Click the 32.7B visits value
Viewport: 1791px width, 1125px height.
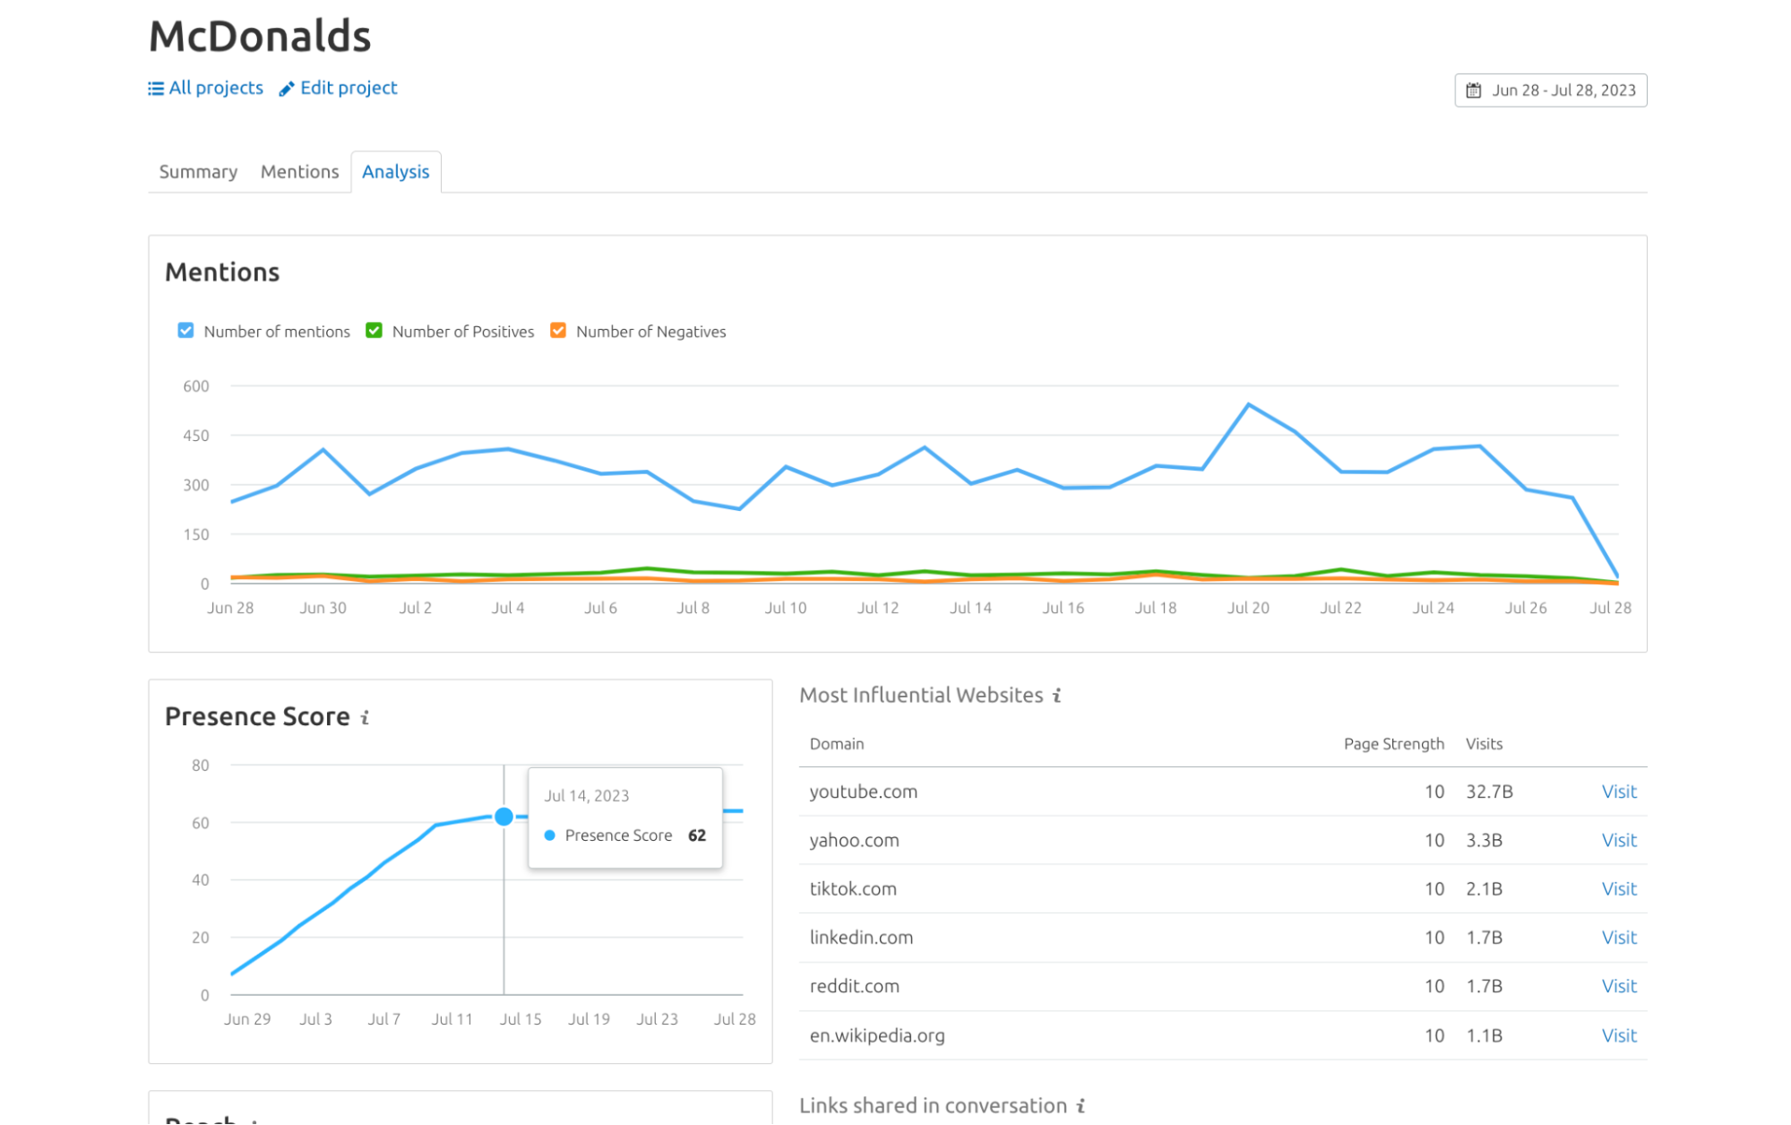click(1489, 792)
